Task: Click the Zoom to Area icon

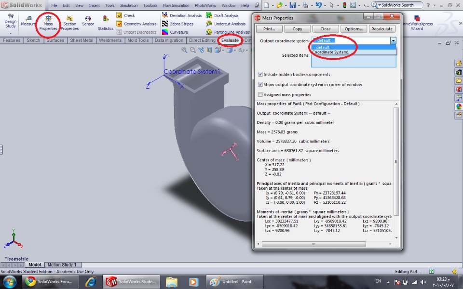Action: [192, 50]
